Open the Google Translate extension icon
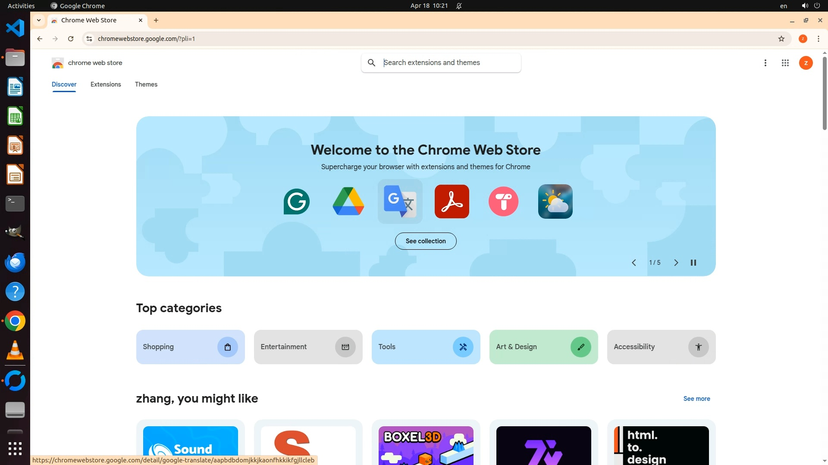This screenshot has width=828, height=465. click(400, 201)
